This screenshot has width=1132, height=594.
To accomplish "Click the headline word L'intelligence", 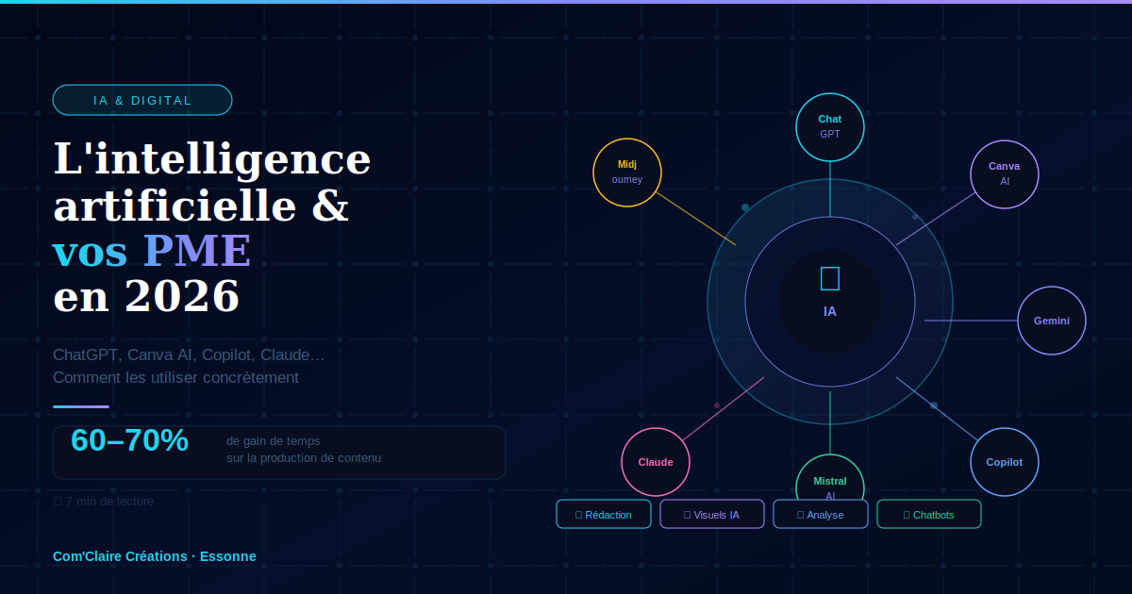I will (212, 158).
